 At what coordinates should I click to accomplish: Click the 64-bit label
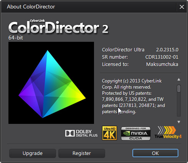point(16,38)
